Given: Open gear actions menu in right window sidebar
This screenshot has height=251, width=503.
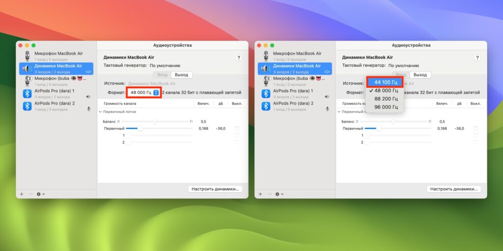Looking at the screenshot, I should coord(279,194).
